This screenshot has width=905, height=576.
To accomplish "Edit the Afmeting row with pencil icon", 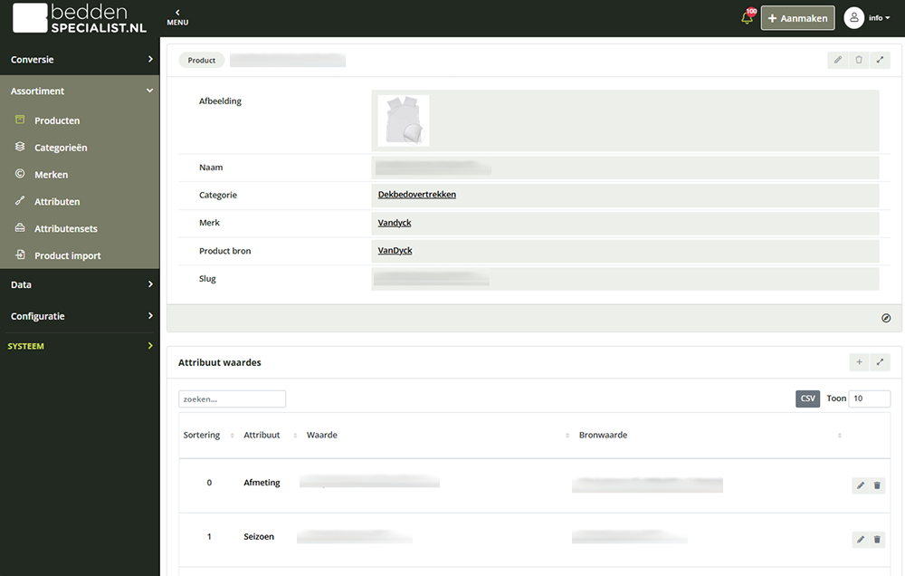I will (860, 485).
